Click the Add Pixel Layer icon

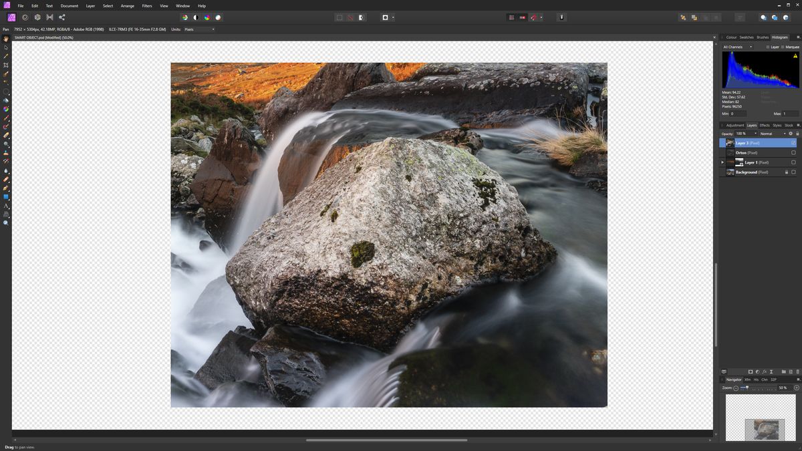[791, 371]
